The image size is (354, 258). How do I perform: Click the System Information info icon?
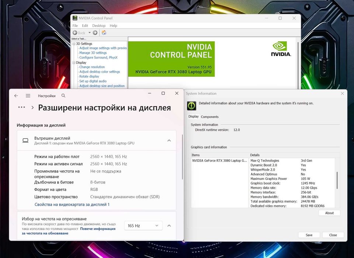(191, 106)
